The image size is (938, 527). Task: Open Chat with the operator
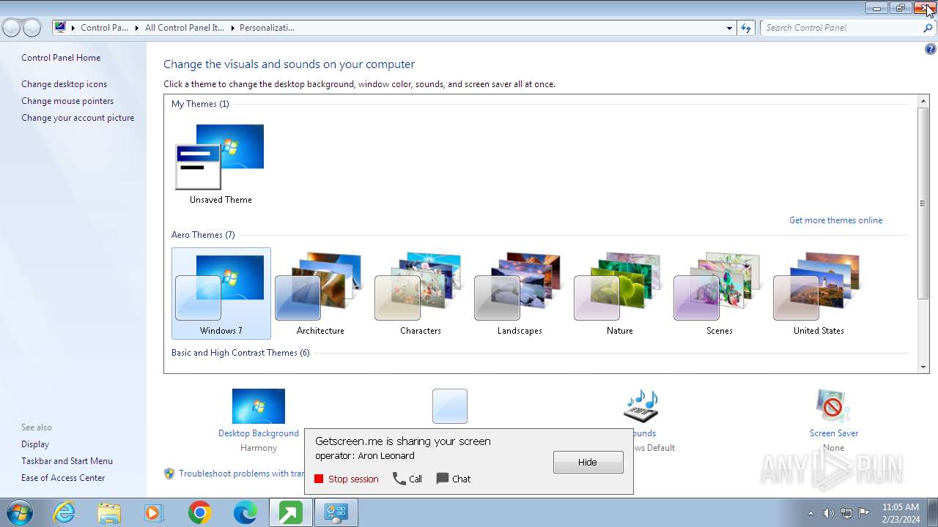coord(454,479)
